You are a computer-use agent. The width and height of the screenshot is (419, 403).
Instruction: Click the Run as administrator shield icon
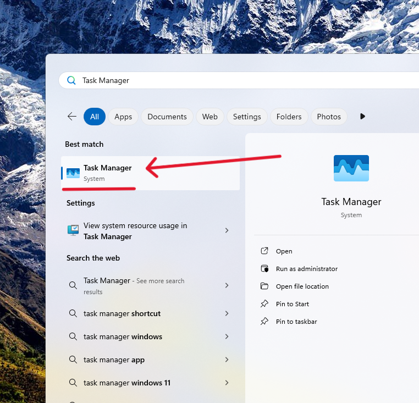pos(264,268)
